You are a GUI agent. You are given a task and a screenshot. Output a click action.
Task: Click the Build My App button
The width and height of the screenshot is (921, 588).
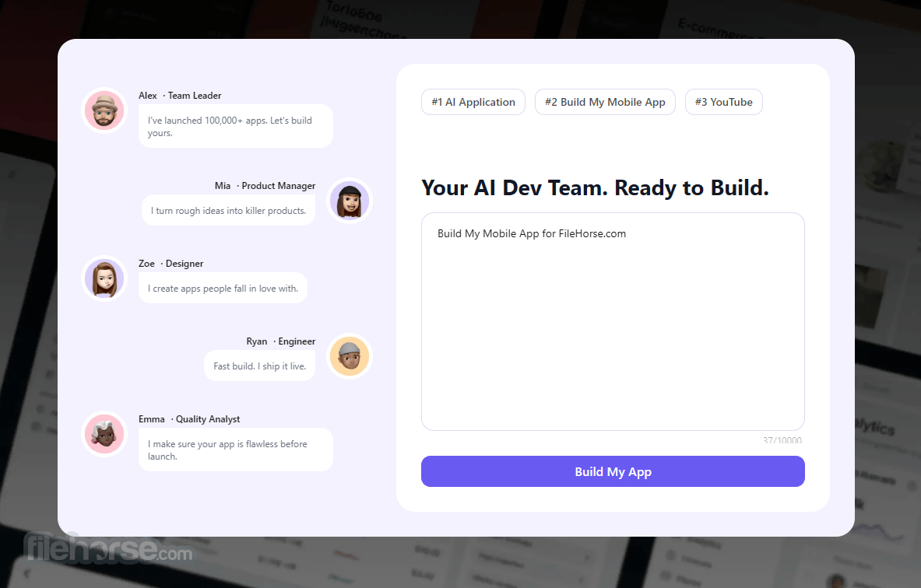(613, 471)
